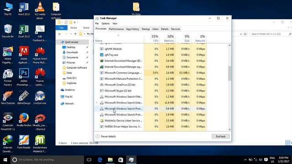The height and width of the screenshot is (164, 292).
Task: Click Cortana search box on taskbar
Action: pyautogui.click(x=47, y=160)
